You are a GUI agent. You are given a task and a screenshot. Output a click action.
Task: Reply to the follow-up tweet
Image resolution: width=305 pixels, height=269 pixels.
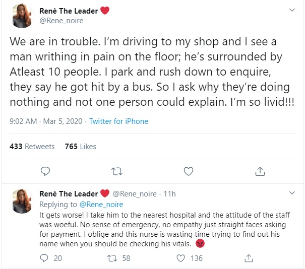pos(44,258)
